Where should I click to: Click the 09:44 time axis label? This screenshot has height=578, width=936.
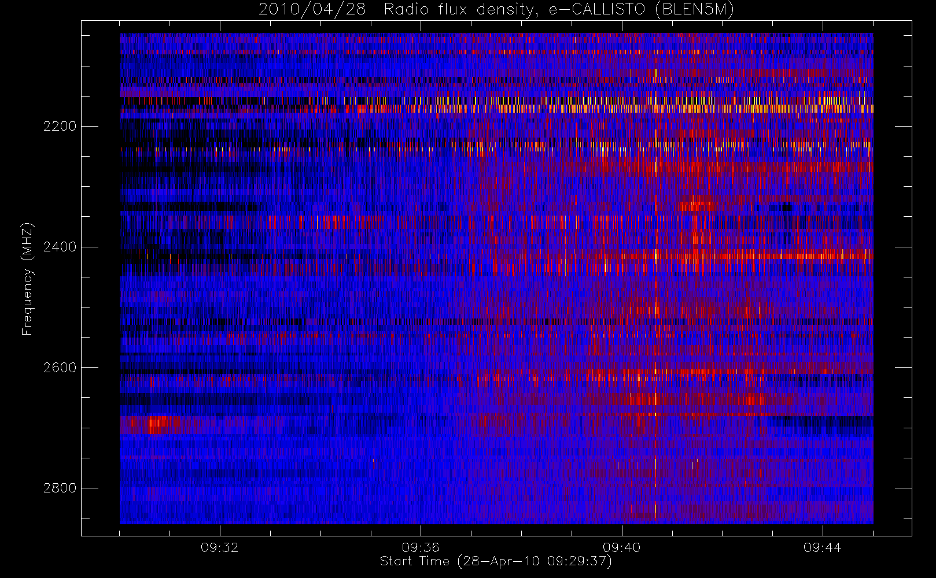(822, 547)
